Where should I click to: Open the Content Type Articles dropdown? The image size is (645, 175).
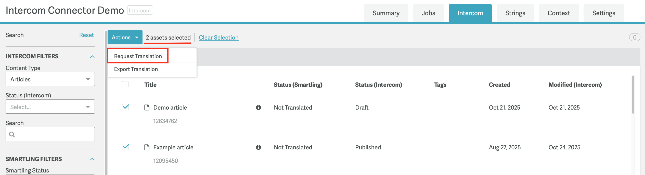50,79
